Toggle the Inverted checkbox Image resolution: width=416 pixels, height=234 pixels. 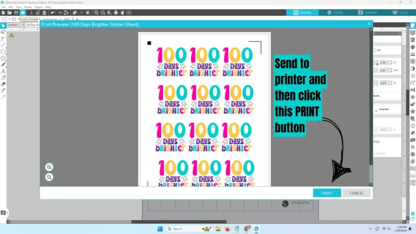pos(376,110)
